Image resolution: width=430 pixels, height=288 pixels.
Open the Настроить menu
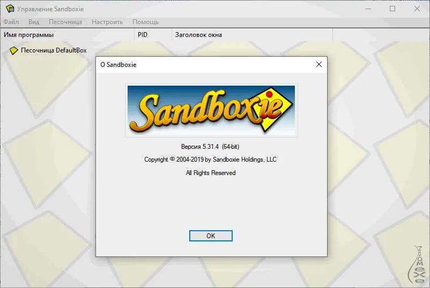pos(107,22)
